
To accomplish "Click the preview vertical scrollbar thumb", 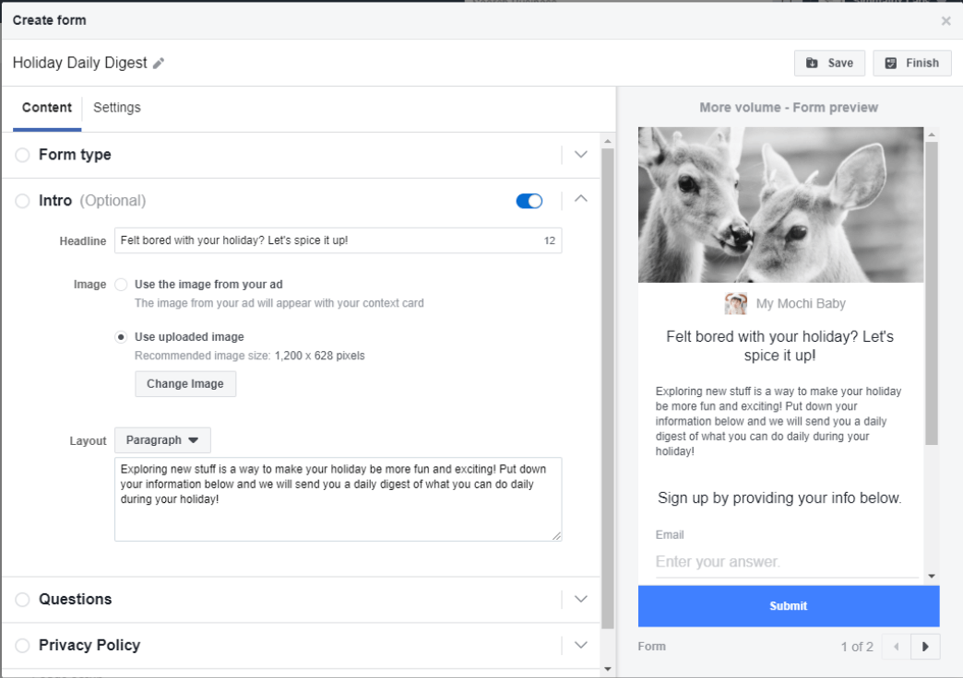I will point(932,293).
